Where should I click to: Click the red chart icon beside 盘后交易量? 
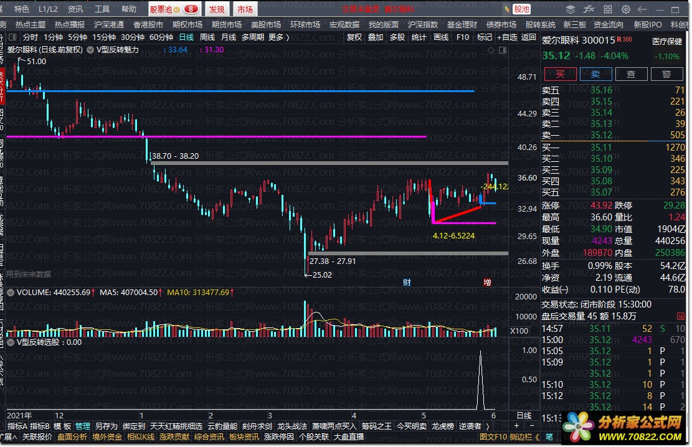pos(680,316)
